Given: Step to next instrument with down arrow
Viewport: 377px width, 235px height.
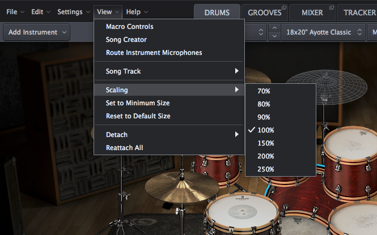Looking at the screenshot, I should click(274, 36).
